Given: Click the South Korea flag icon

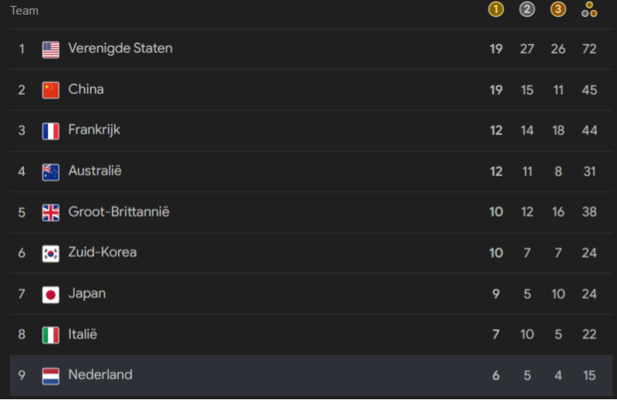Looking at the screenshot, I should tap(51, 254).
